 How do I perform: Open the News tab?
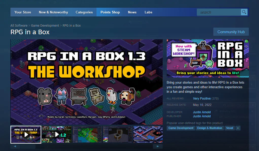(x=132, y=12)
